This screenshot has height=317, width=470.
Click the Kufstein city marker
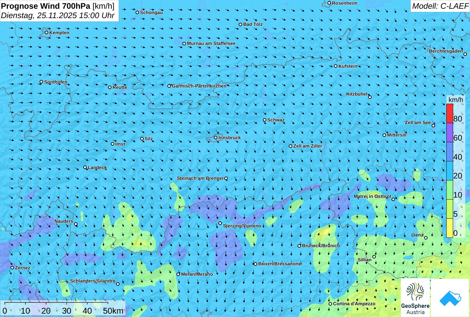click(336, 66)
